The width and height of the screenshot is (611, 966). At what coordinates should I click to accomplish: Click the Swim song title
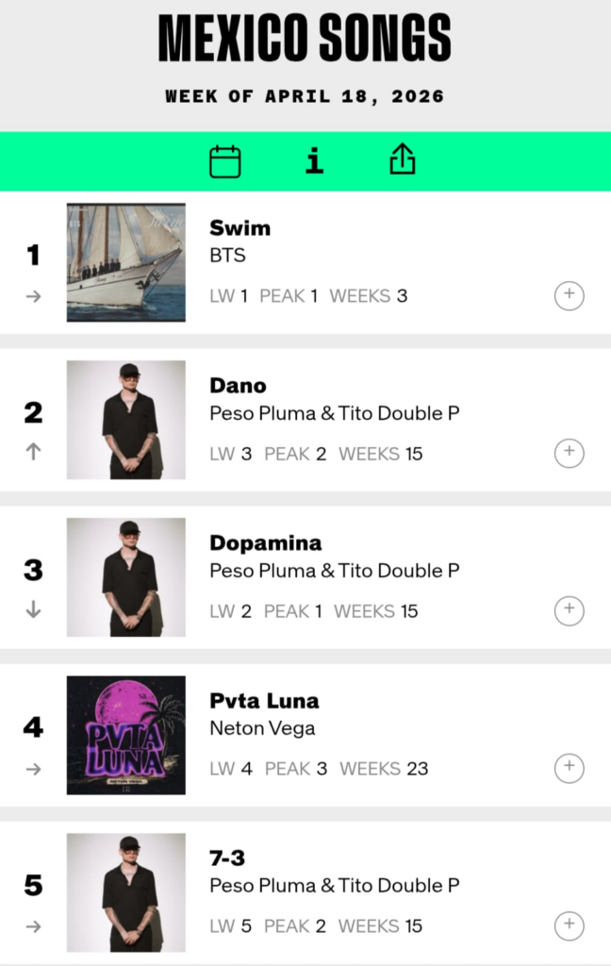point(239,228)
